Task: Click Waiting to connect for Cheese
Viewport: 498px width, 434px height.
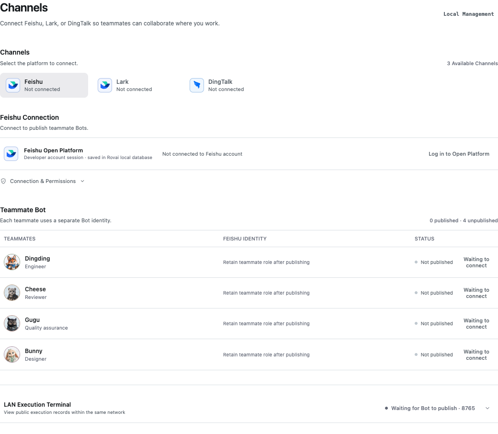Action: click(476, 293)
